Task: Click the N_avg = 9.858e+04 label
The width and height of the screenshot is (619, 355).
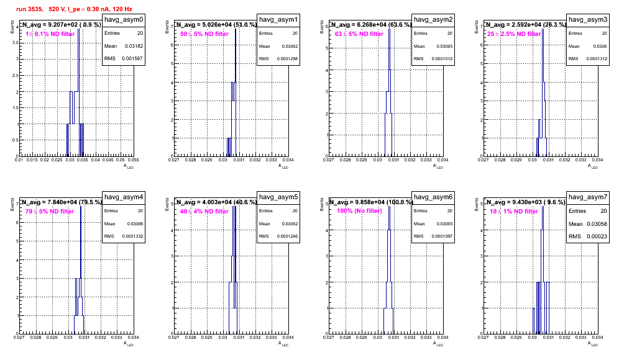Action: point(371,202)
